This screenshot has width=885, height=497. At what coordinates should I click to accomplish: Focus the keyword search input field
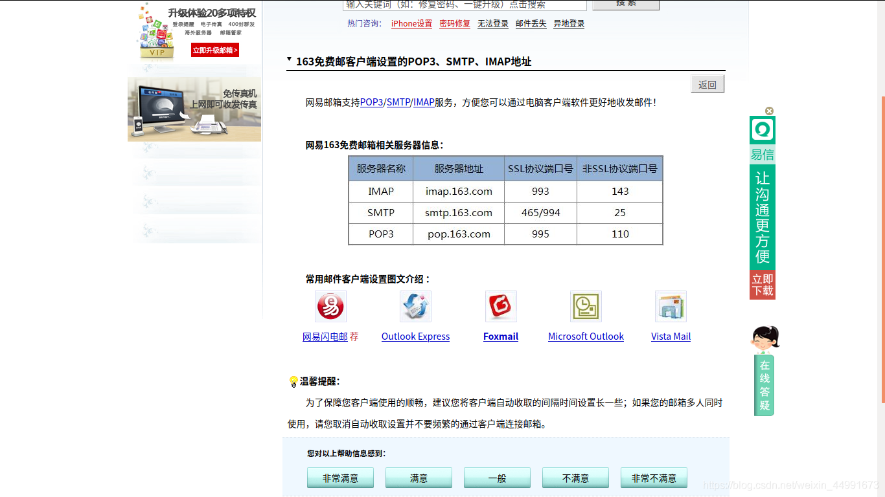pos(465,5)
